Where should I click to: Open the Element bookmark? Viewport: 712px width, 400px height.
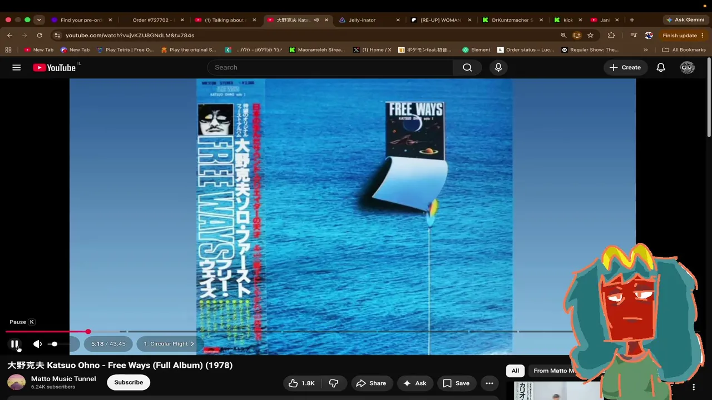(x=476, y=49)
